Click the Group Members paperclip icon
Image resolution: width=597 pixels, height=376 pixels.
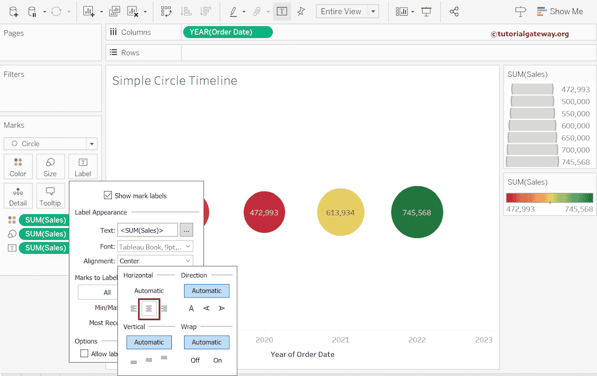(257, 12)
